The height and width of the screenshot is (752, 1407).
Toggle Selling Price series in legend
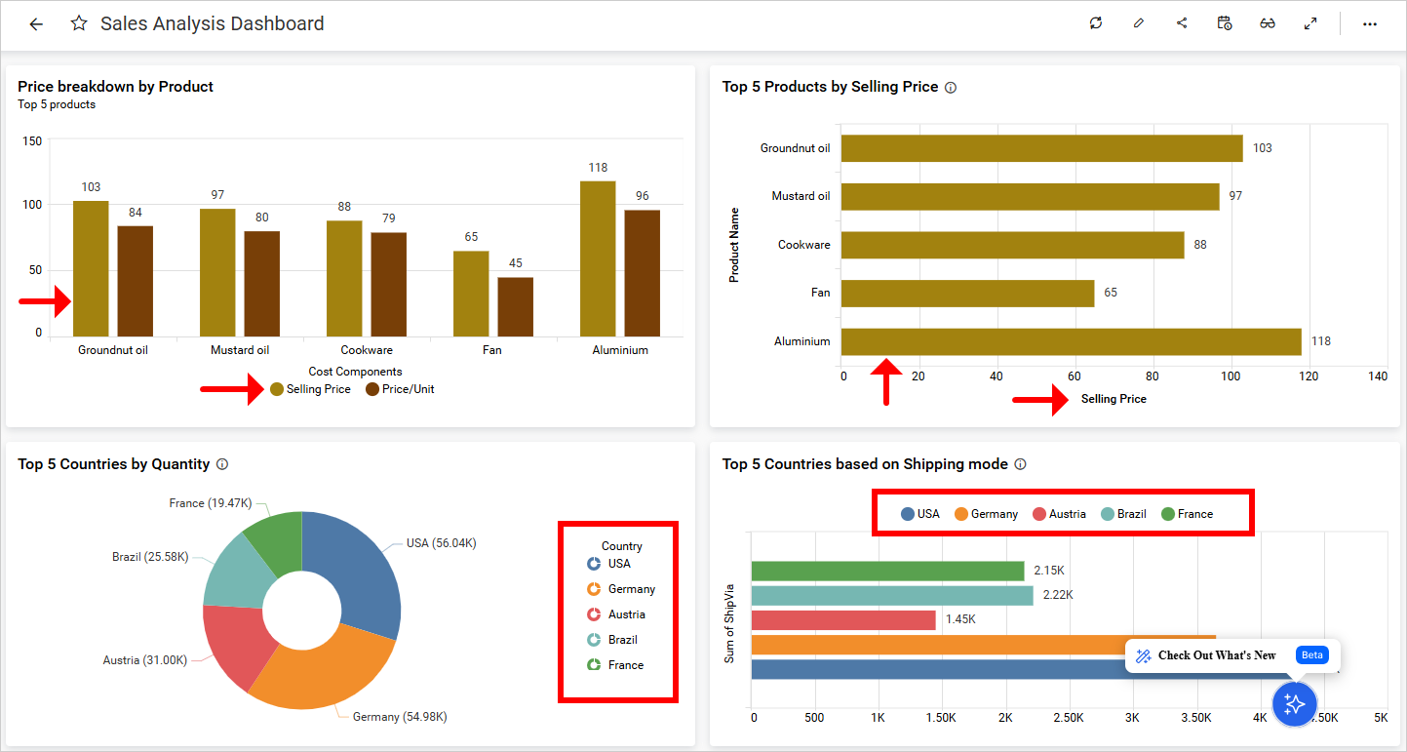(x=311, y=389)
